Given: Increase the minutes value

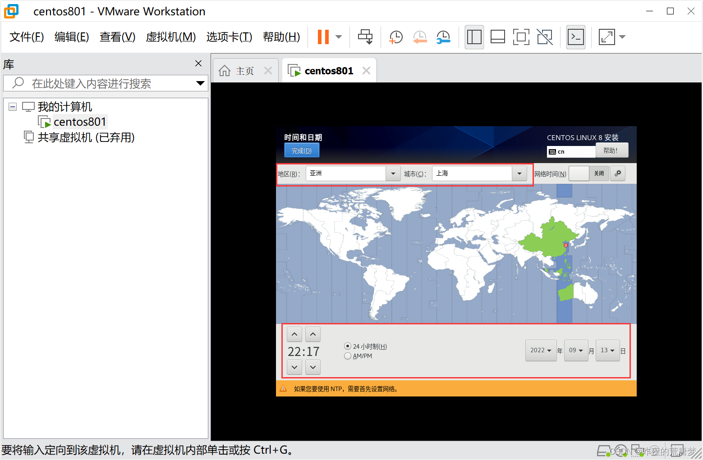Looking at the screenshot, I should (x=313, y=334).
